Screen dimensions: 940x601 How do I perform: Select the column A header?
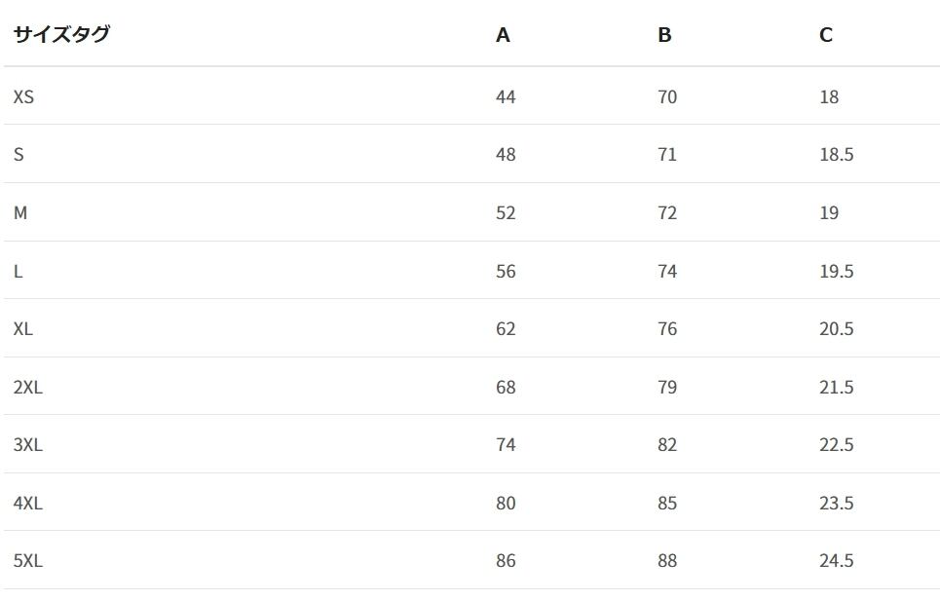503,35
